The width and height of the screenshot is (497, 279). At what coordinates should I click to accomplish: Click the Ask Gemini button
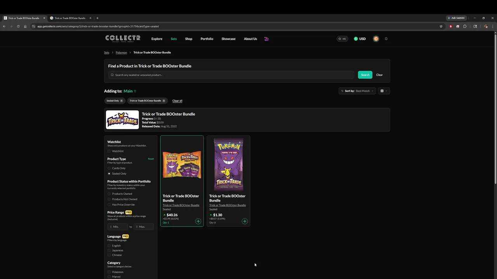click(456, 18)
